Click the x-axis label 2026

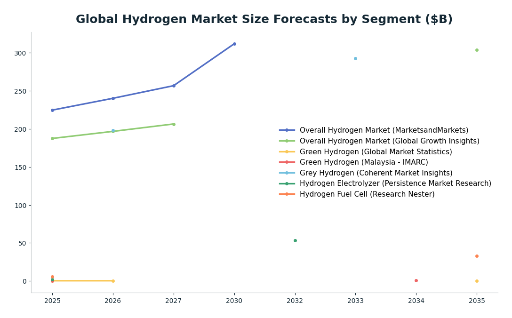pos(113,301)
